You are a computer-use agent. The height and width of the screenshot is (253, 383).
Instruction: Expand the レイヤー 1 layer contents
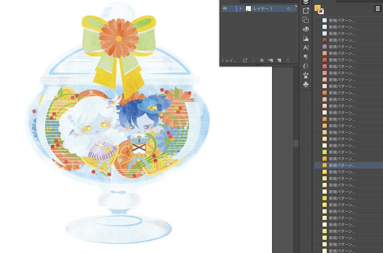point(241,8)
